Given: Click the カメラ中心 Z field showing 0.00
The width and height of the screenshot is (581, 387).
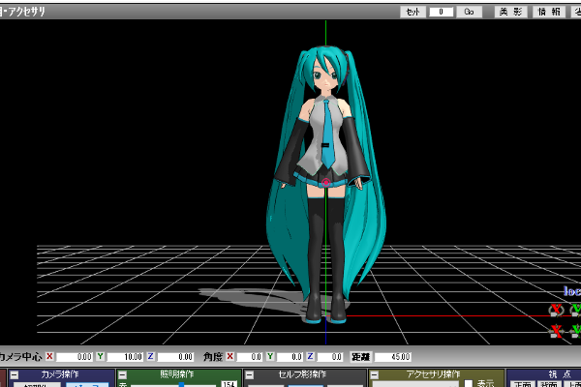Looking at the screenshot, I should click(175, 357).
